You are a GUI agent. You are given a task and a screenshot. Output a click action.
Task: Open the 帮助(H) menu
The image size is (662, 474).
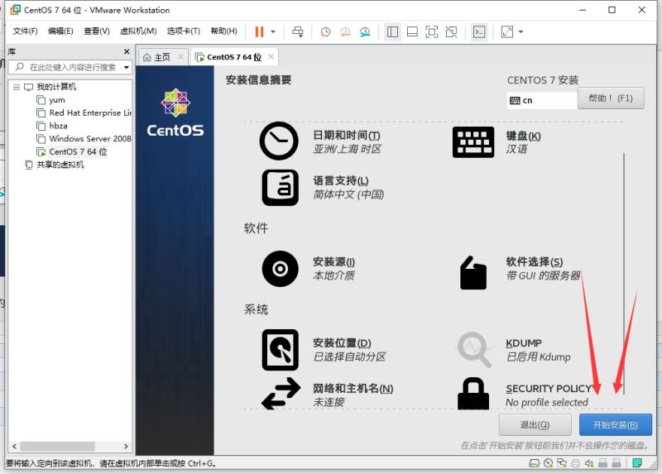point(223,31)
